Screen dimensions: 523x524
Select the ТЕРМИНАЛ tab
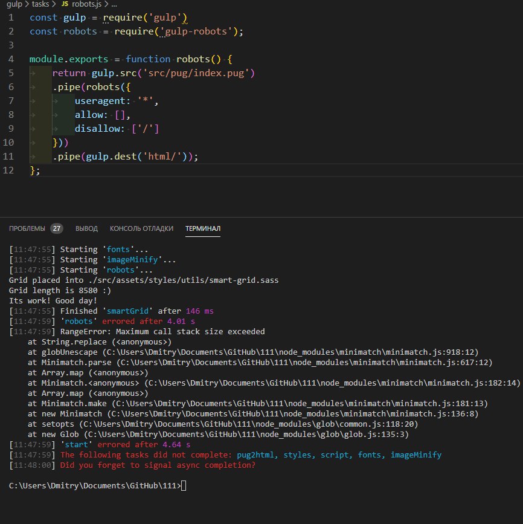tap(203, 228)
